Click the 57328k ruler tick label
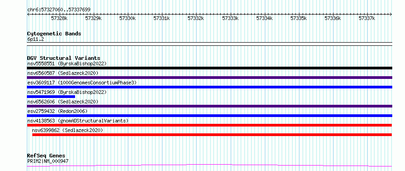Screen dimensions: 405x171 click(x=59, y=18)
